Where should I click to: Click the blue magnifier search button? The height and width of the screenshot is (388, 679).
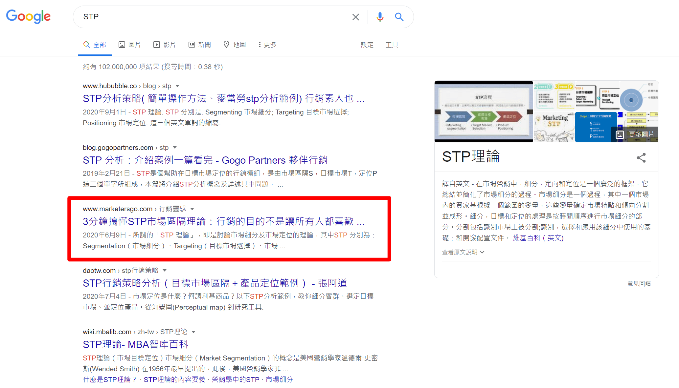[399, 17]
